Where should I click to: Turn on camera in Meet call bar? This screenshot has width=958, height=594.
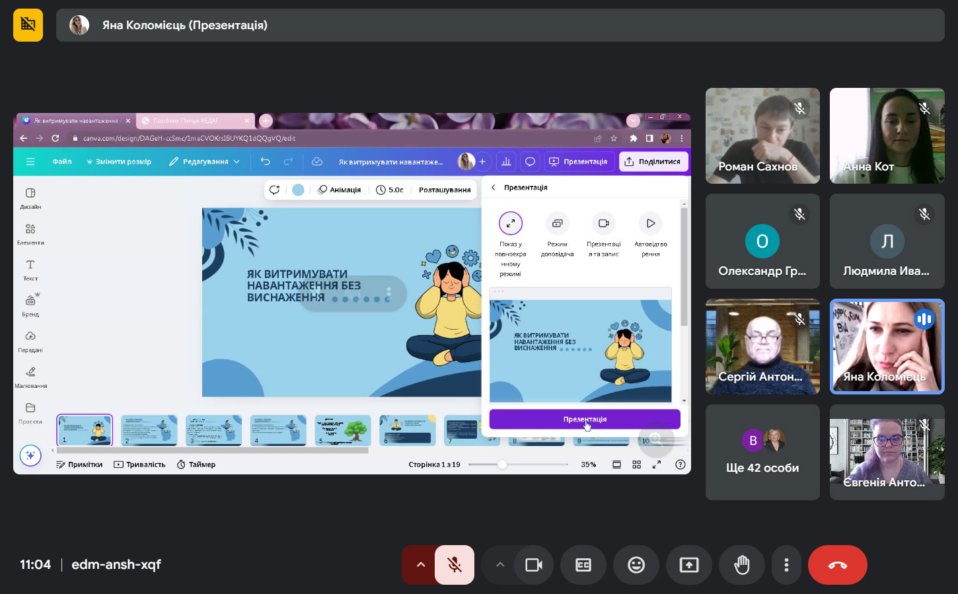[534, 565]
